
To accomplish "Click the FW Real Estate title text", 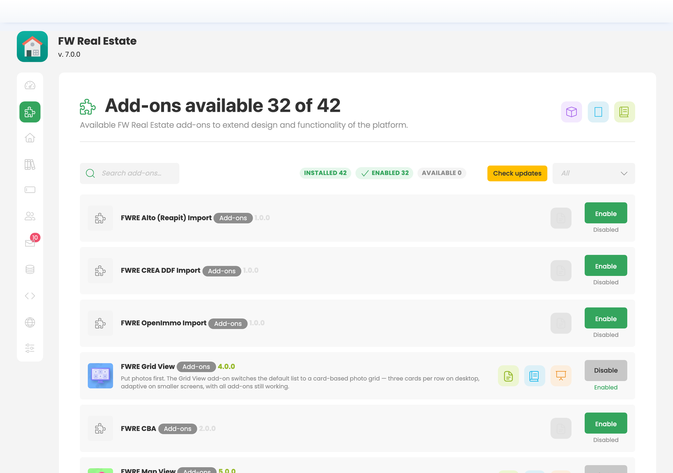I will [97, 41].
